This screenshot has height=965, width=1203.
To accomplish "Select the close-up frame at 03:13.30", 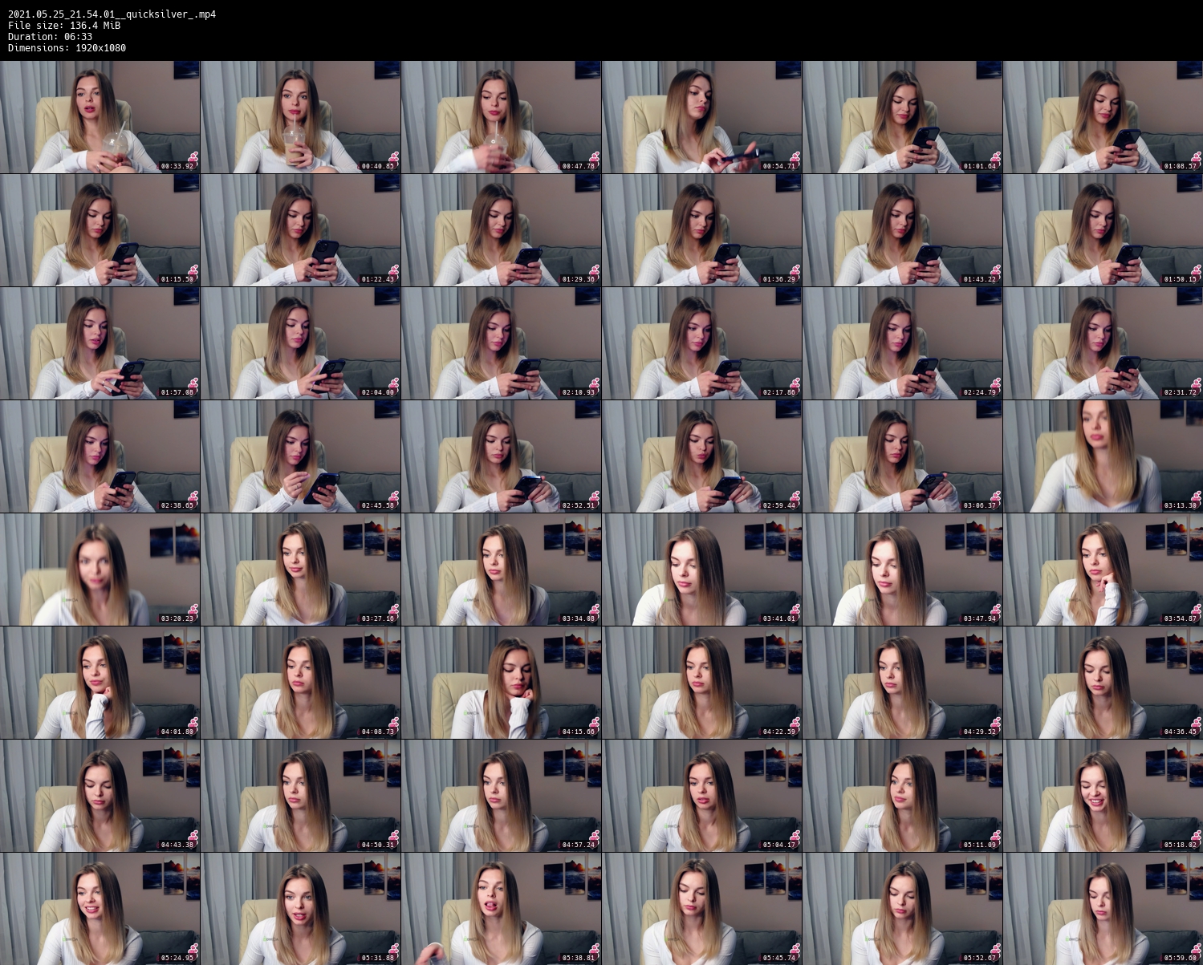I will [1103, 456].
